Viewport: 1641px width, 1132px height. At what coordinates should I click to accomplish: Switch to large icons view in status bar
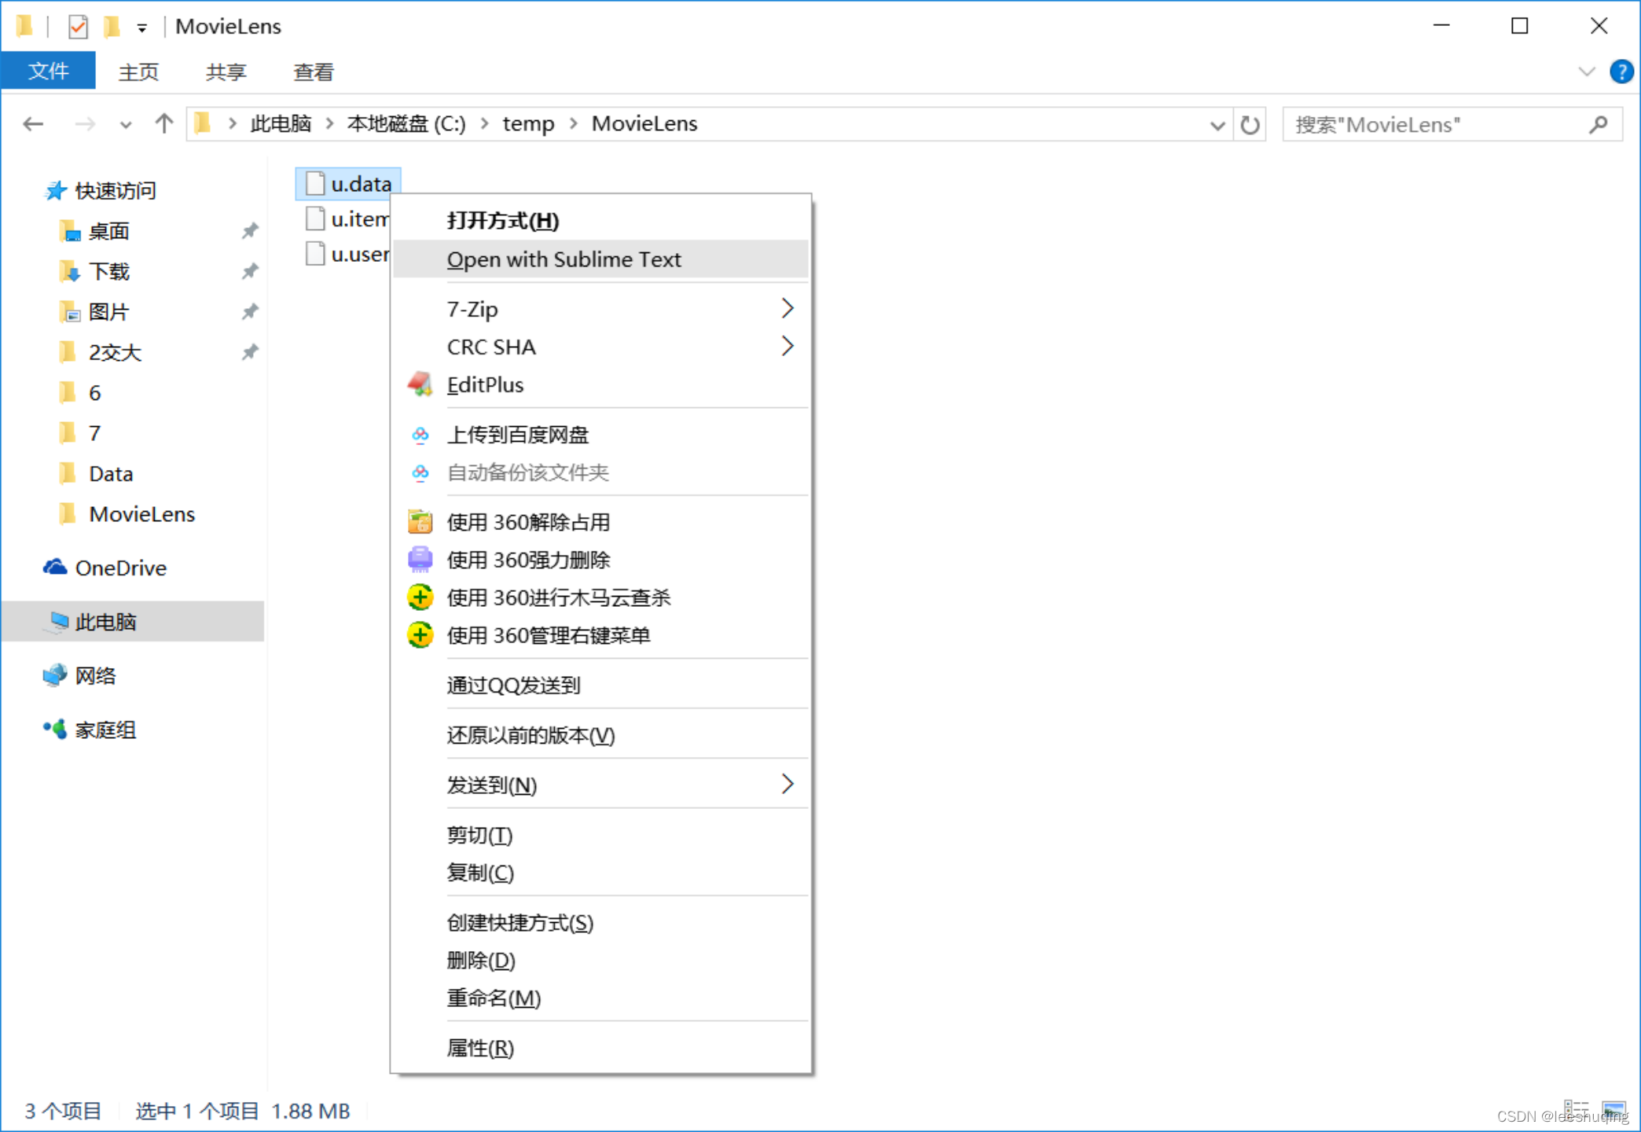tap(1613, 1110)
